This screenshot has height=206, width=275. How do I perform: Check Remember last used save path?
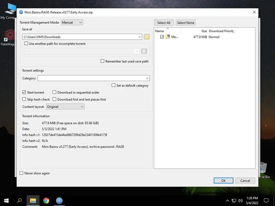[102, 61]
